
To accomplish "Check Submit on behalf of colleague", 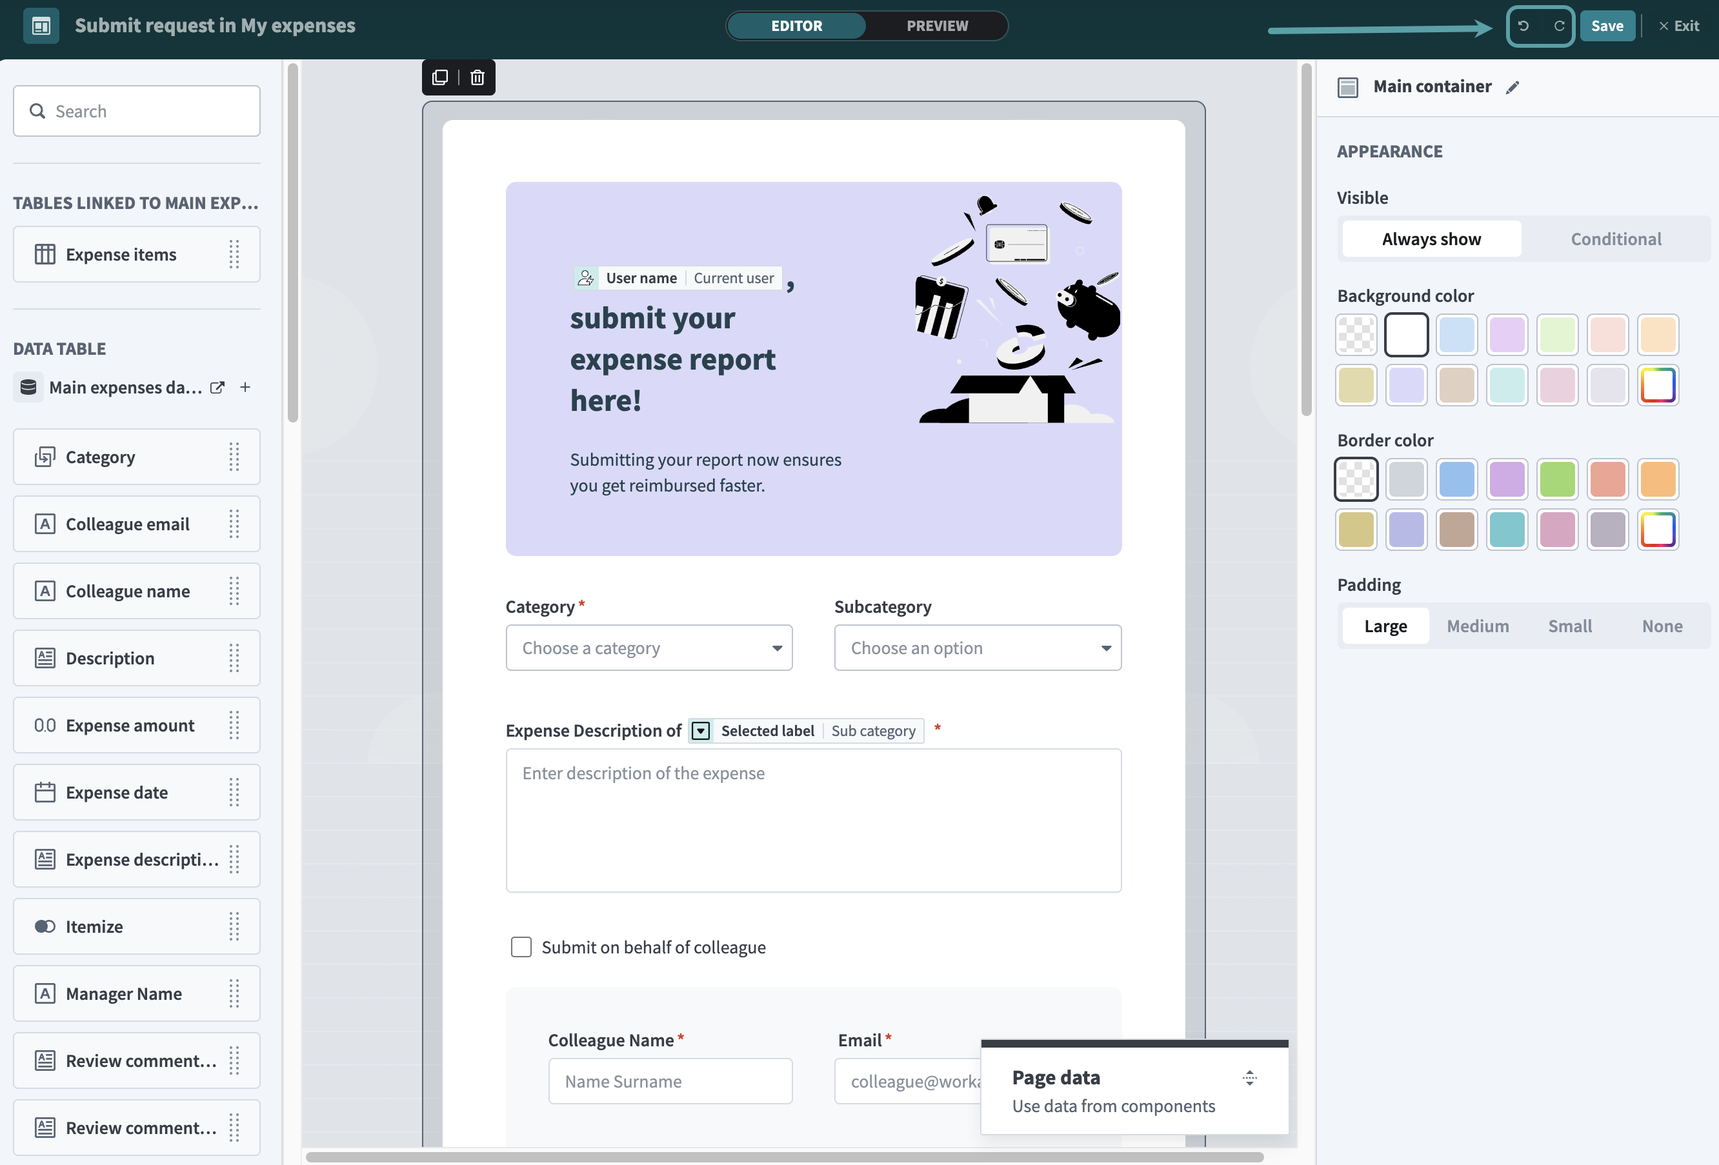I will 521,947.
